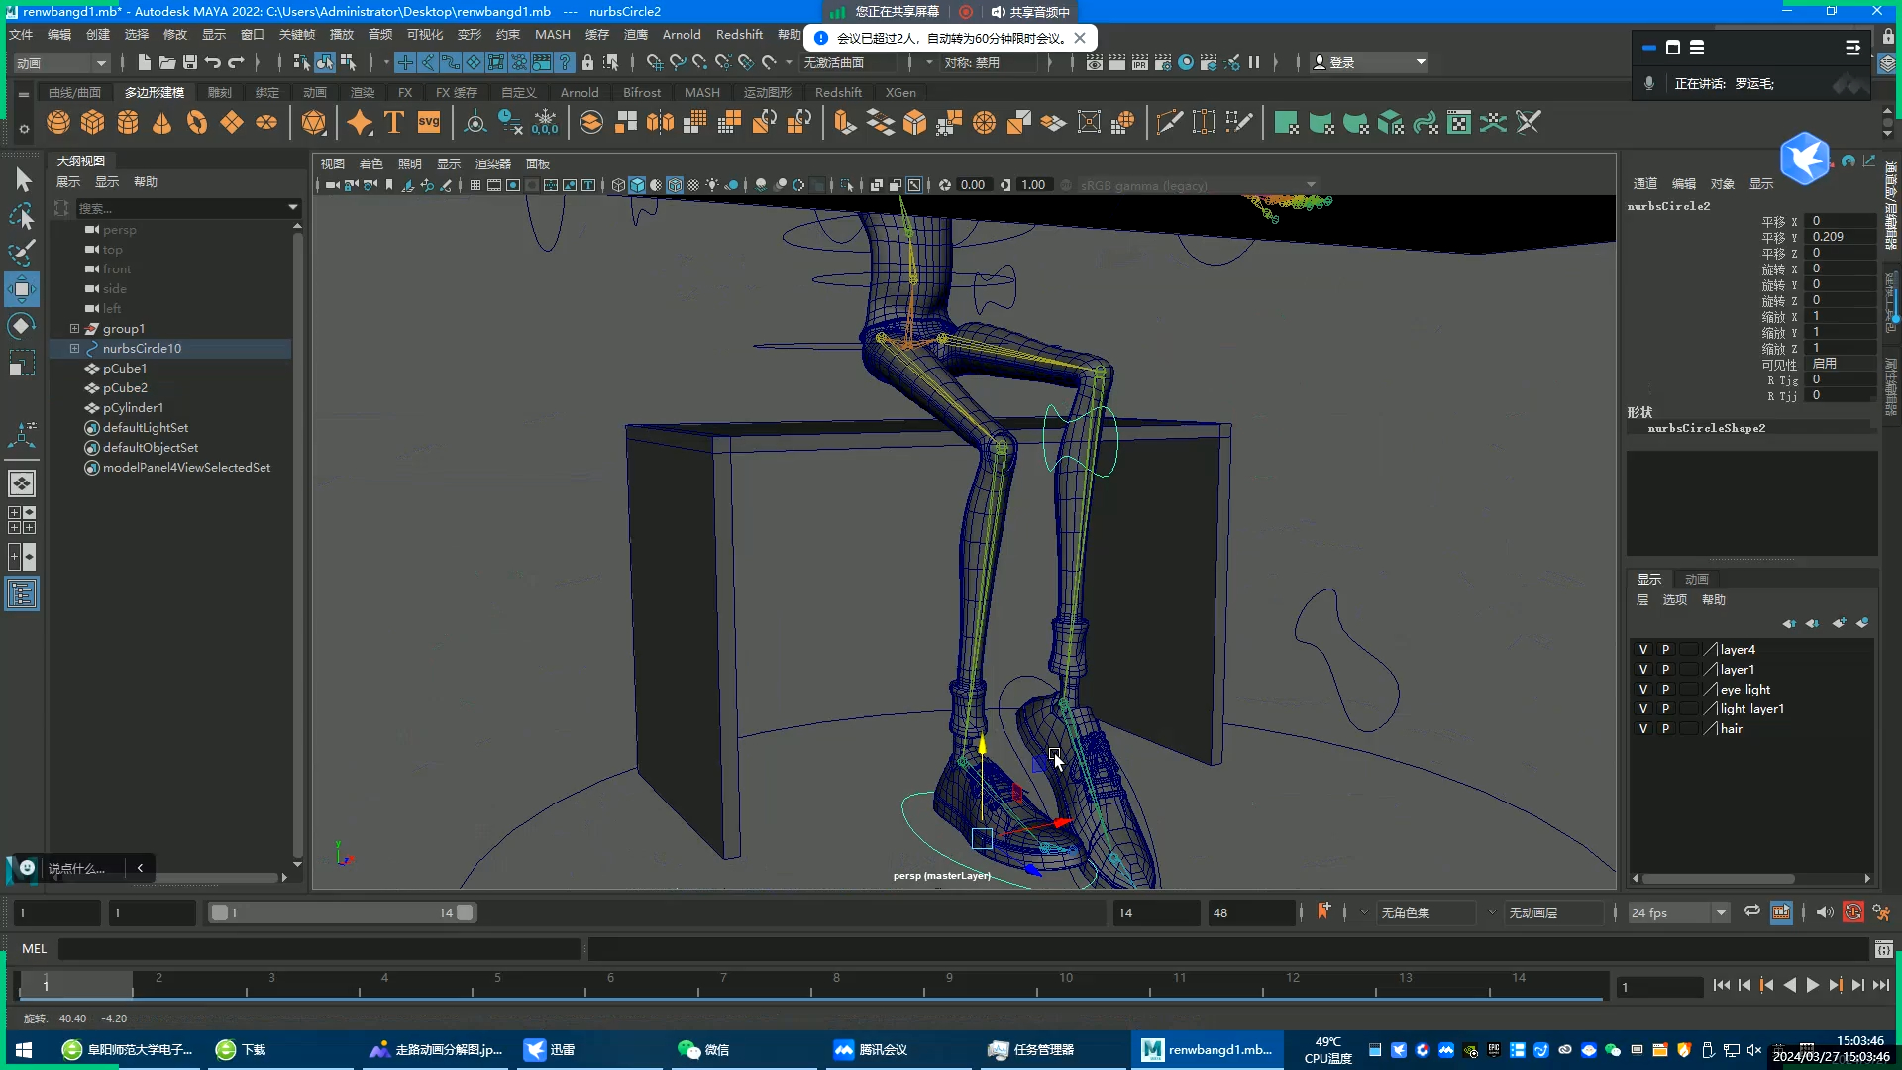This screenshot has height=1070, width=1902.
Task: Select pCylinder1 in the outliner
Action: click(x=133, y=408)
